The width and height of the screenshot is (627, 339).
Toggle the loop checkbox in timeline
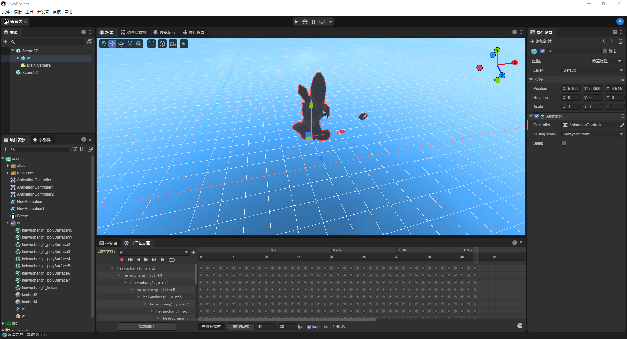(x=309, y=327)
